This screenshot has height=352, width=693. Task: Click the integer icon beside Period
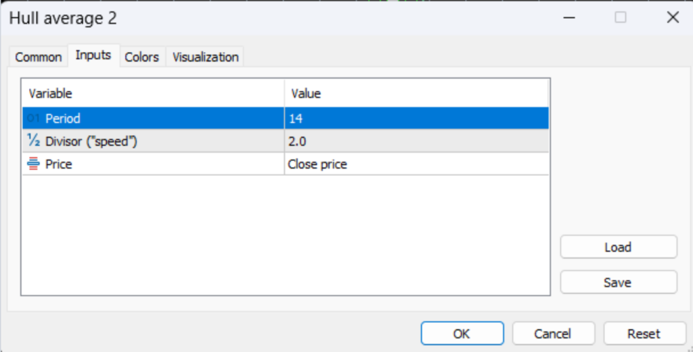33,119
